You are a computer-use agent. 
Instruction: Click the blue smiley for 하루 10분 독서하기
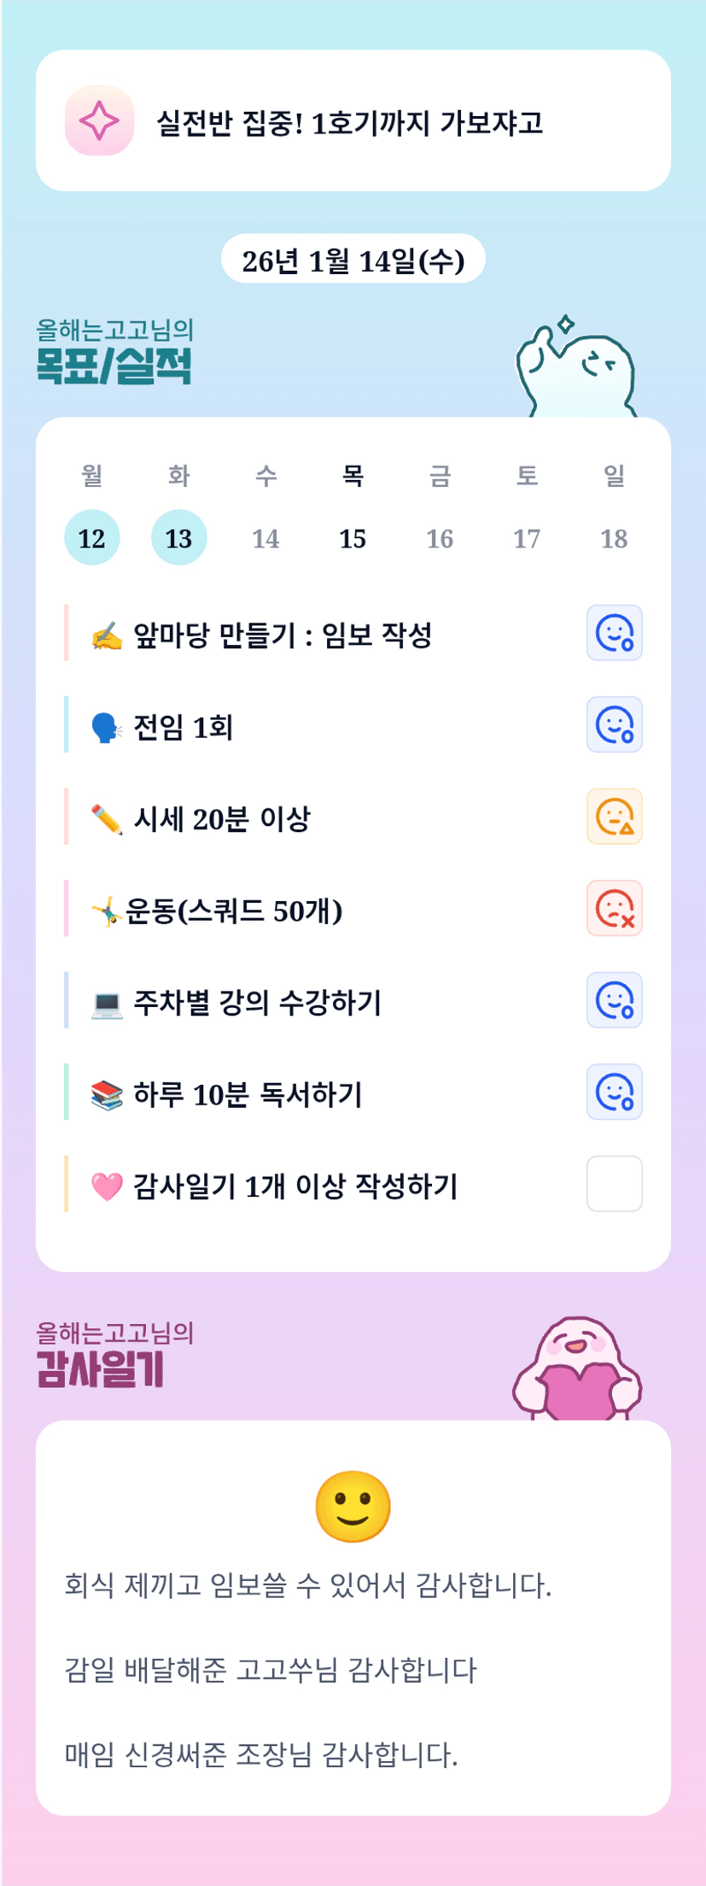(x=614, y=1092)
